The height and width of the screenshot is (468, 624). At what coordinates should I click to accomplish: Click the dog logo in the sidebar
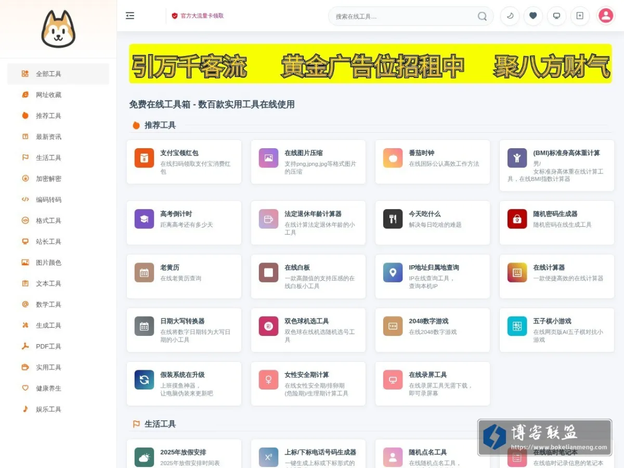[58, 29]
